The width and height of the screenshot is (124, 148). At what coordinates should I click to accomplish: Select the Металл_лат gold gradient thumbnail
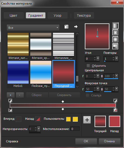point(18,44)
